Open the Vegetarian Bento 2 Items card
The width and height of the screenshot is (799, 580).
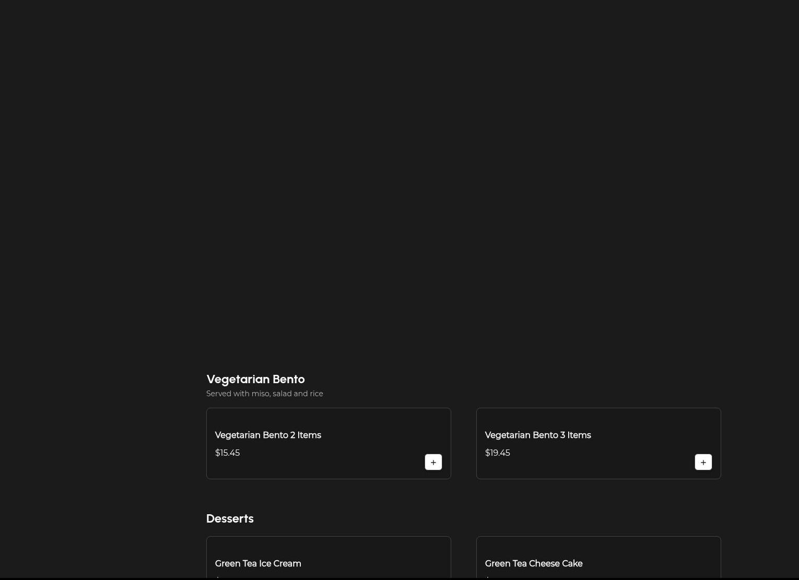328,443
